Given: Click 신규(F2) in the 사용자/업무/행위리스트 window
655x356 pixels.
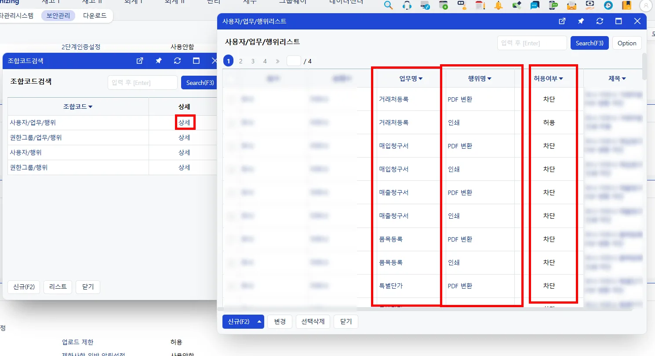Looking at the screenshot, I should (x=239, y=322).
